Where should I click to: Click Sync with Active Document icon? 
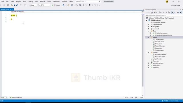coord(164,13)
